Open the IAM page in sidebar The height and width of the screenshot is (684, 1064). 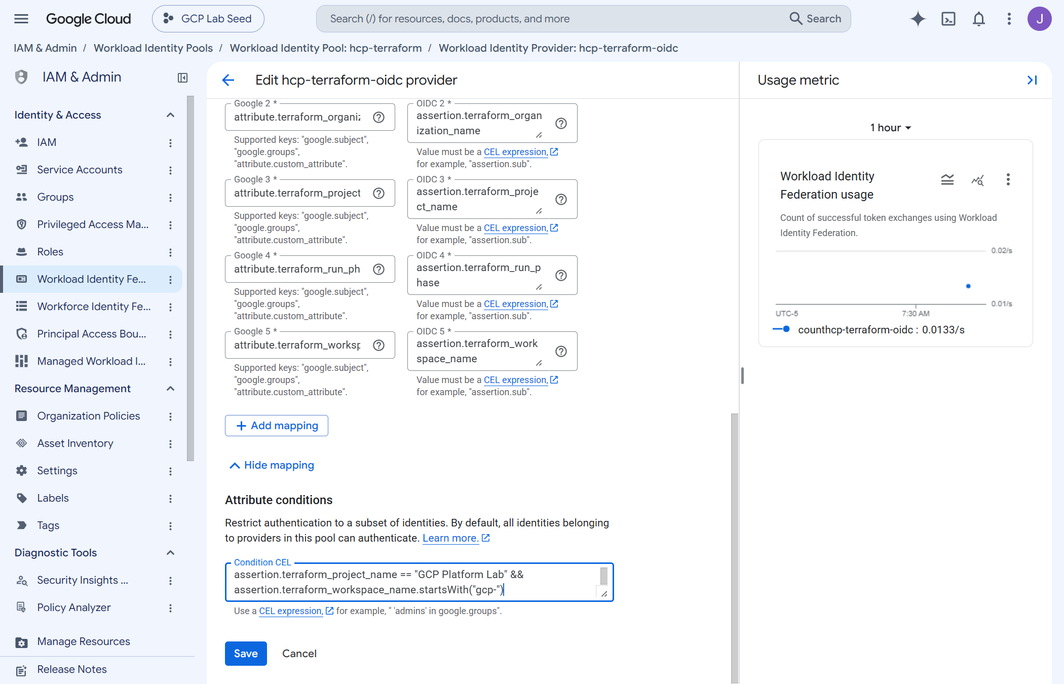click(x=47, y=142)
